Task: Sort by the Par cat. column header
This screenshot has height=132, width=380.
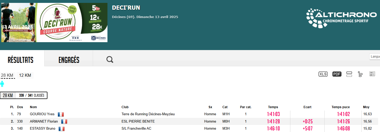Action: coord(246,107)
